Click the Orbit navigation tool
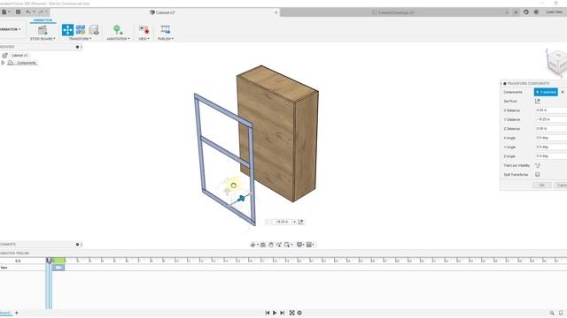The height and width of the screenshot is (318, 567). pyautogui.click(x=253, y=245)
